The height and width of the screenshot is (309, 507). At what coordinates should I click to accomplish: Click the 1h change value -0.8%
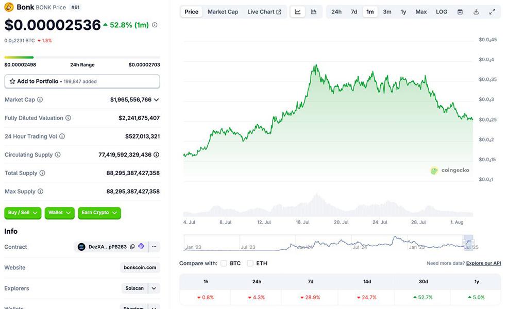click(206, 297)
